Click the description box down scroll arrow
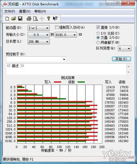This screenshot has height=164, width=137. pos(129,72)
